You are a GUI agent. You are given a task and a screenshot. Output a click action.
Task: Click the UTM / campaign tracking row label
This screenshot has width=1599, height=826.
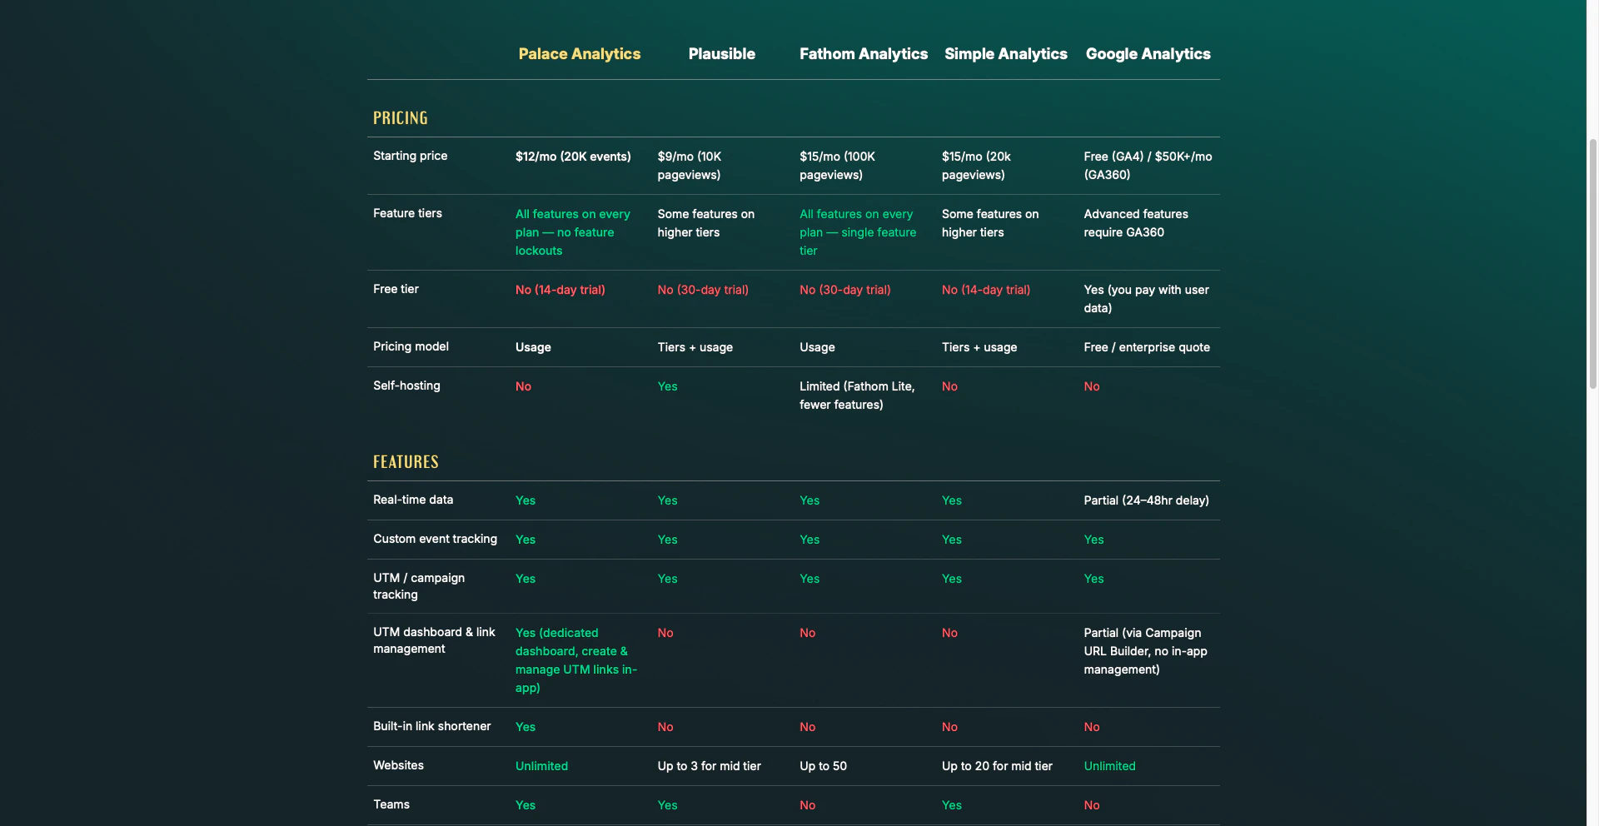tap(419, 586)
